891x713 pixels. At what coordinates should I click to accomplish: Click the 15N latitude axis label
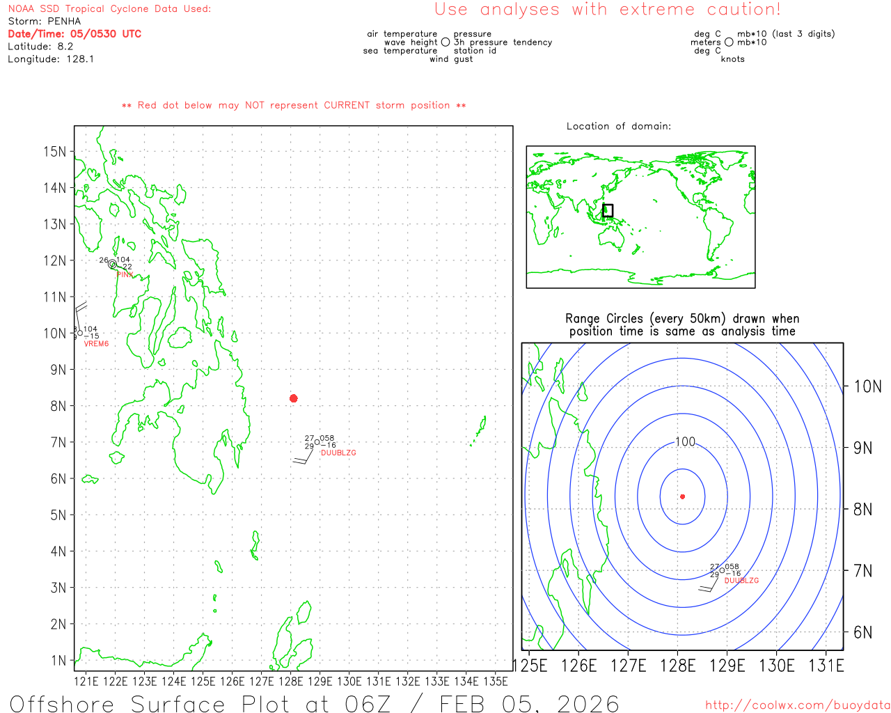pos(55,152)
